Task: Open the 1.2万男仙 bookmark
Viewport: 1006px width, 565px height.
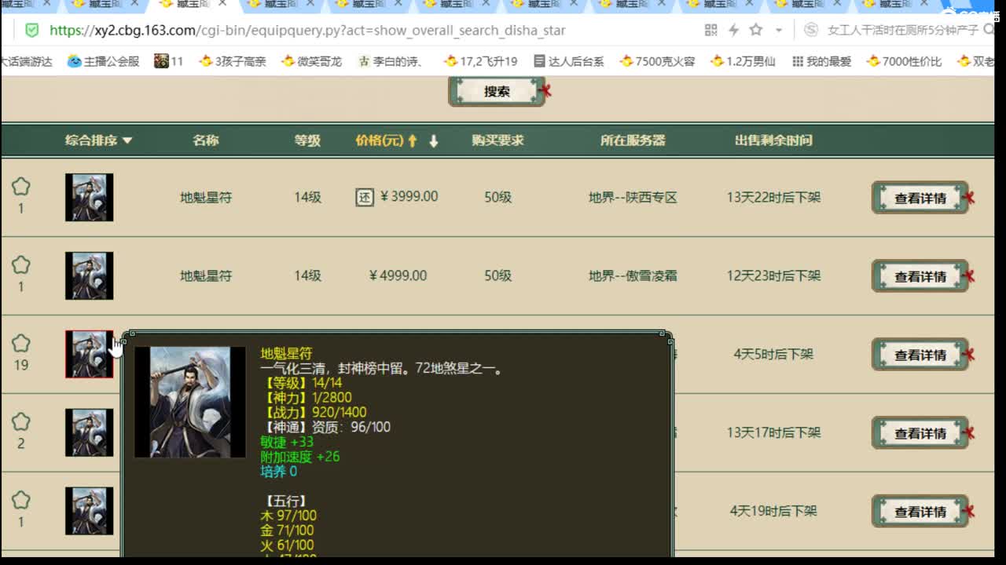Action: (743, 61)
